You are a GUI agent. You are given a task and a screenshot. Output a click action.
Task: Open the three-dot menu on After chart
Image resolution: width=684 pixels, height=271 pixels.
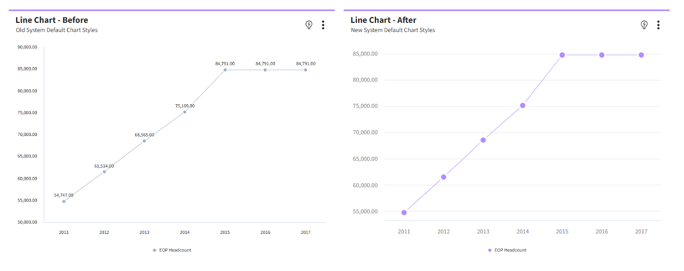[x=658, y=25]
